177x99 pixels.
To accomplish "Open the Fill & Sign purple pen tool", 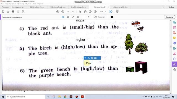I will (x=174, y=64).
